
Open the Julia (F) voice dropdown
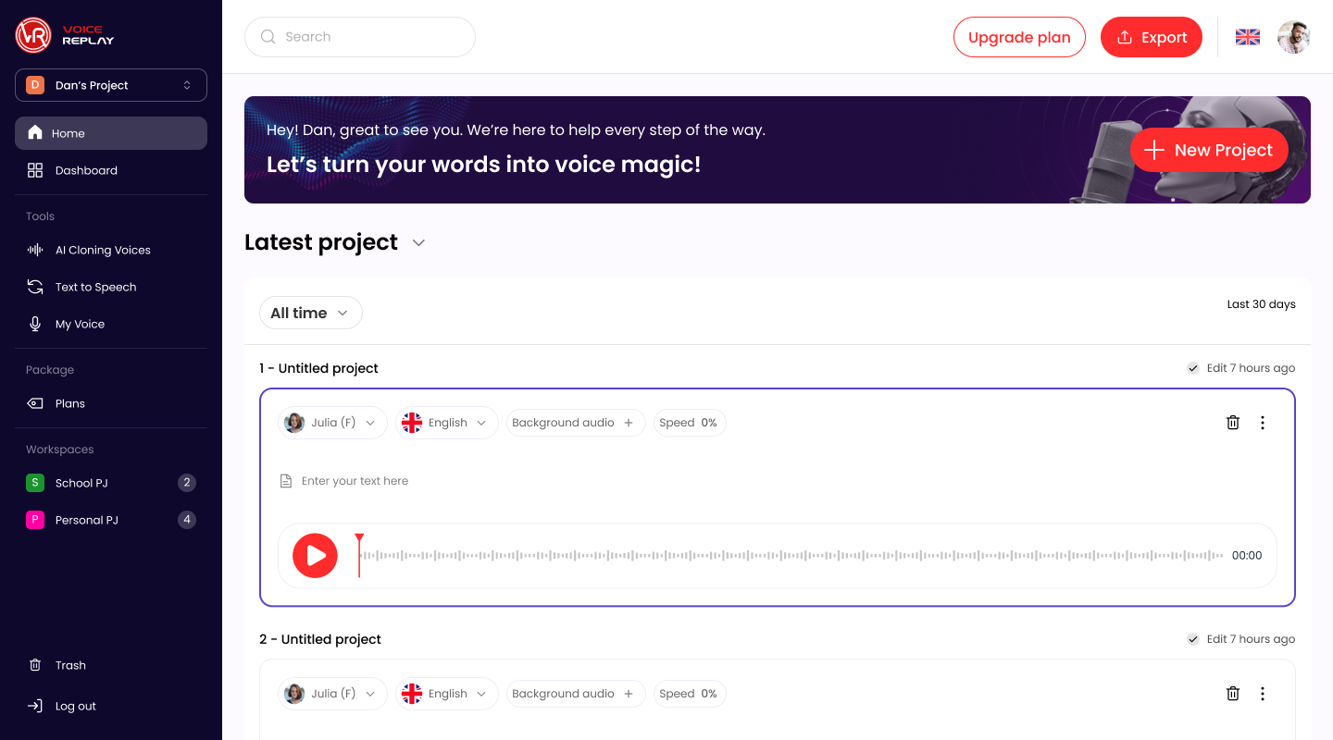(332, 422)
